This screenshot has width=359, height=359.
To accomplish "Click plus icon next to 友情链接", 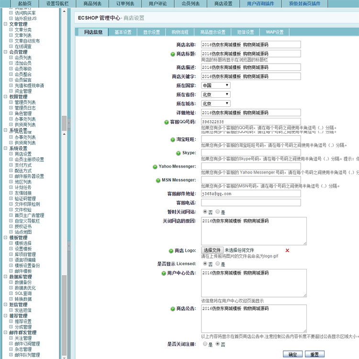I will (11, 193).
